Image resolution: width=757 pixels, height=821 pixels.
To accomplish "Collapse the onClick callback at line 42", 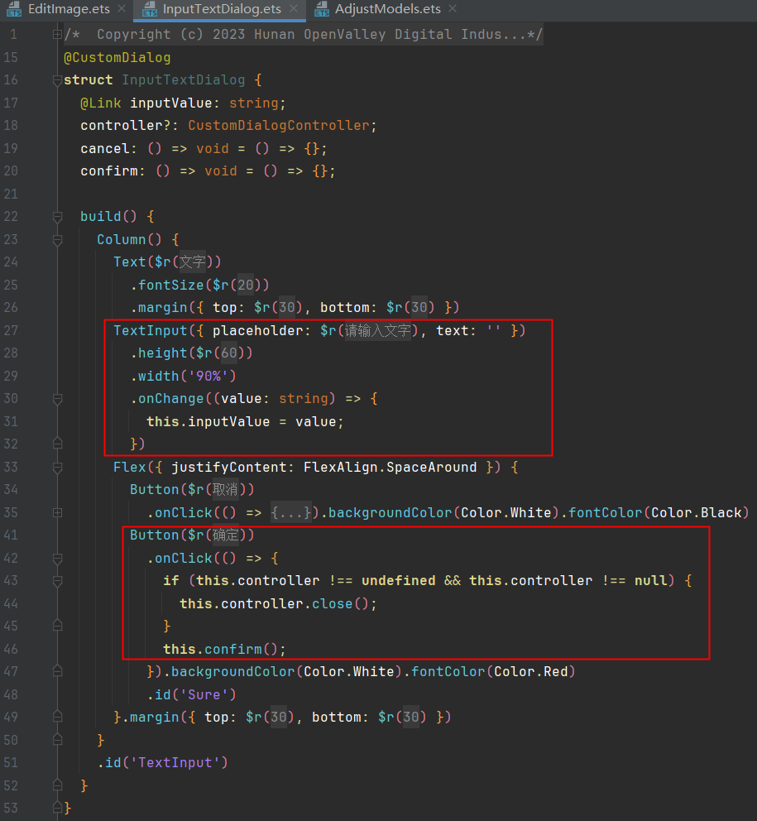I will tap(58, 559).
